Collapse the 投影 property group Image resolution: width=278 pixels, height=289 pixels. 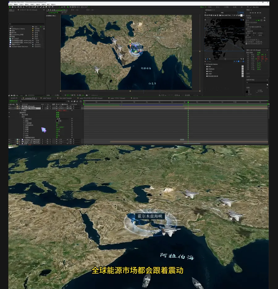click(x=20, y=117)
